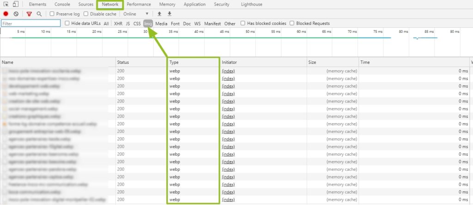Click inside the Filter text field
The width and height of the screenshot is (473, 205).
(x=31, y=23)
